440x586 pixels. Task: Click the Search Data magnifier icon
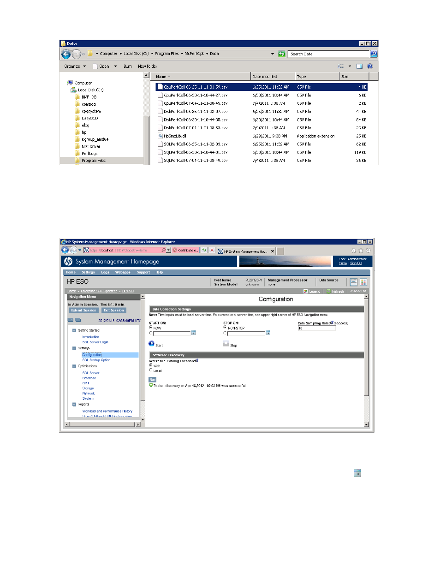(374, 54)
